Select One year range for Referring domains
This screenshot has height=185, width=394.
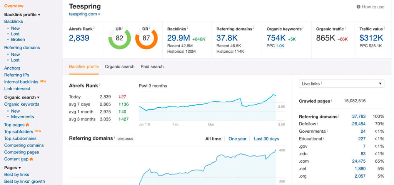point(237,138)
